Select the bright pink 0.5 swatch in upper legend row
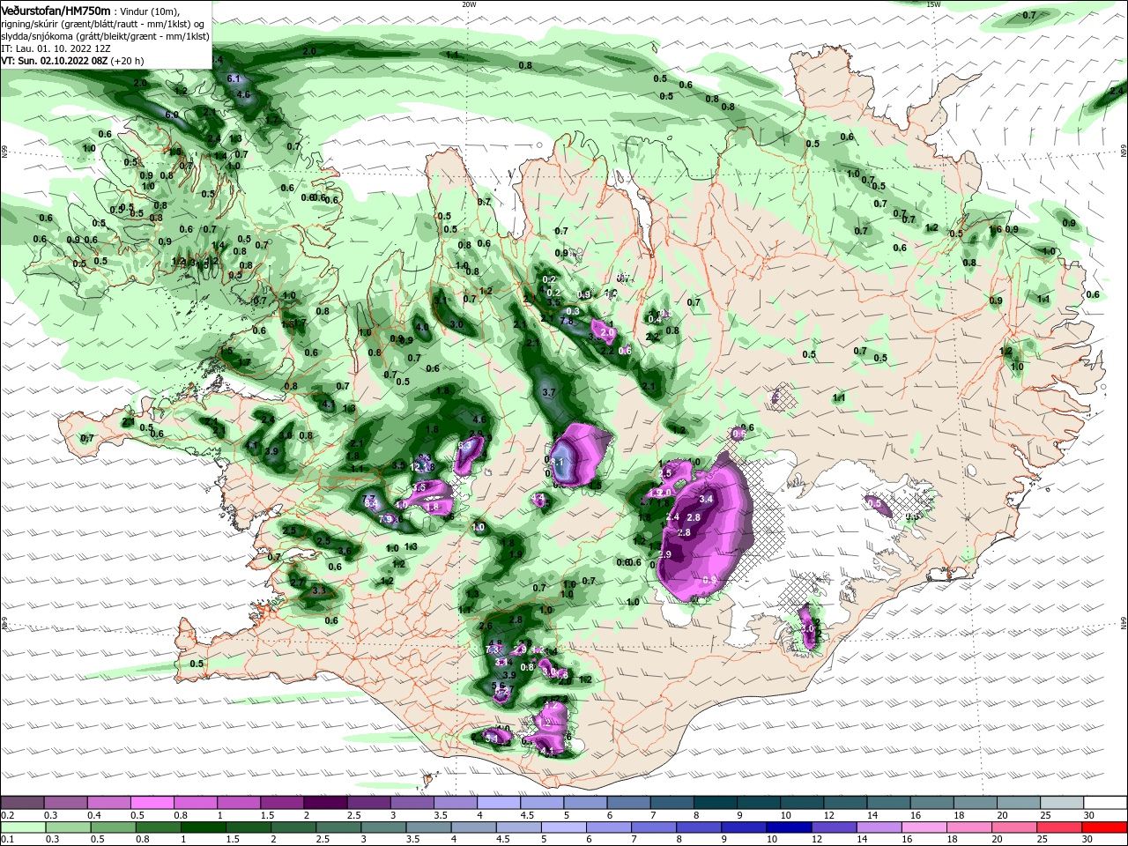This screenshot has height=846, width=1128. click(152, 803)
